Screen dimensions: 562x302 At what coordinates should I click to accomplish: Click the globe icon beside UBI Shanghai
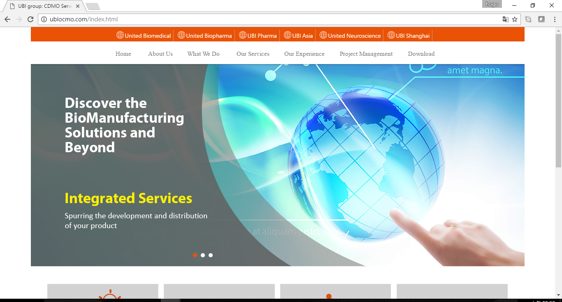[x=391, y=35]
